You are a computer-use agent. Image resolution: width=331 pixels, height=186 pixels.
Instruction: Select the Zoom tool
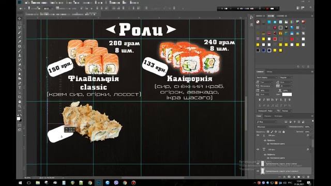coord(20,106)
